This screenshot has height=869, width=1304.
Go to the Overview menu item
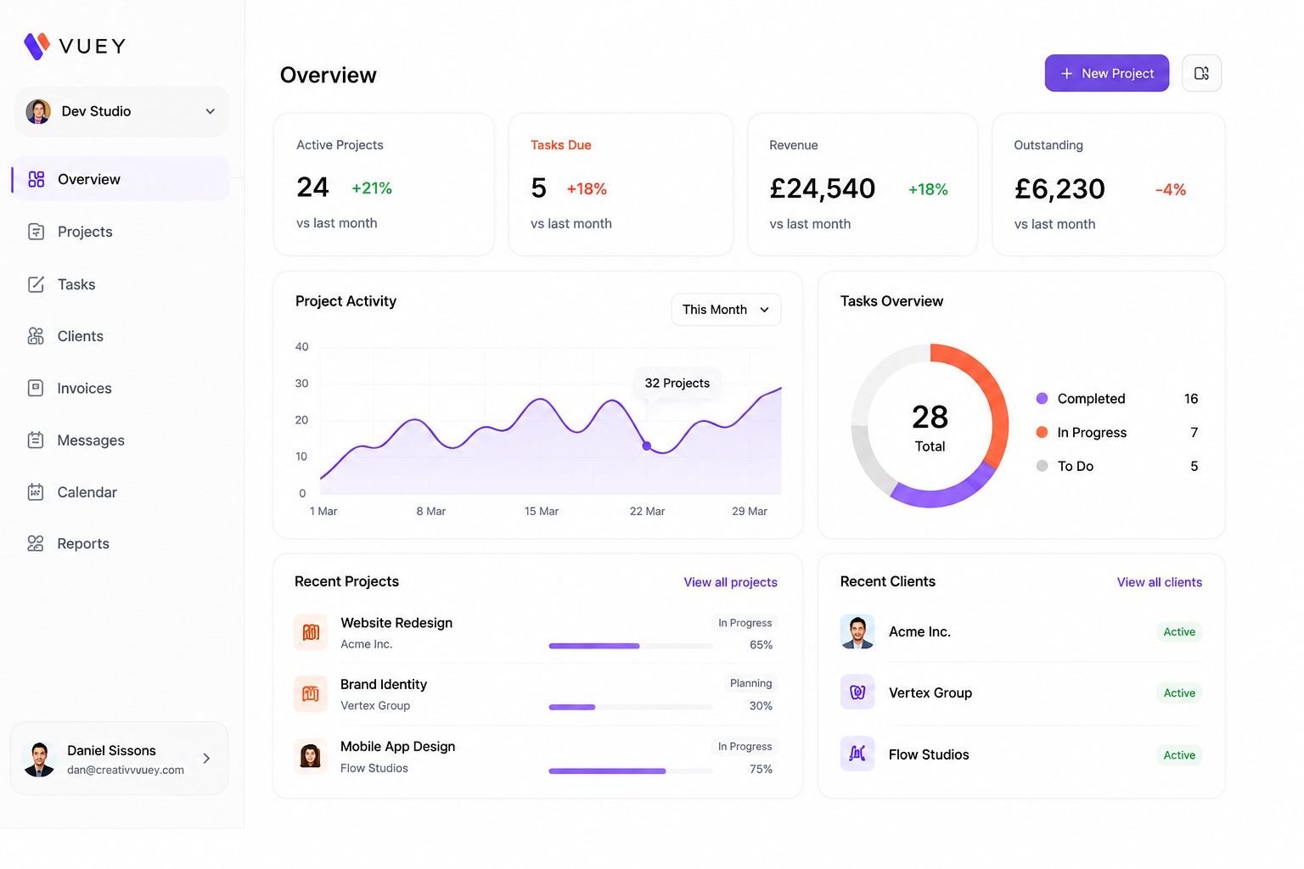point(121,179)
